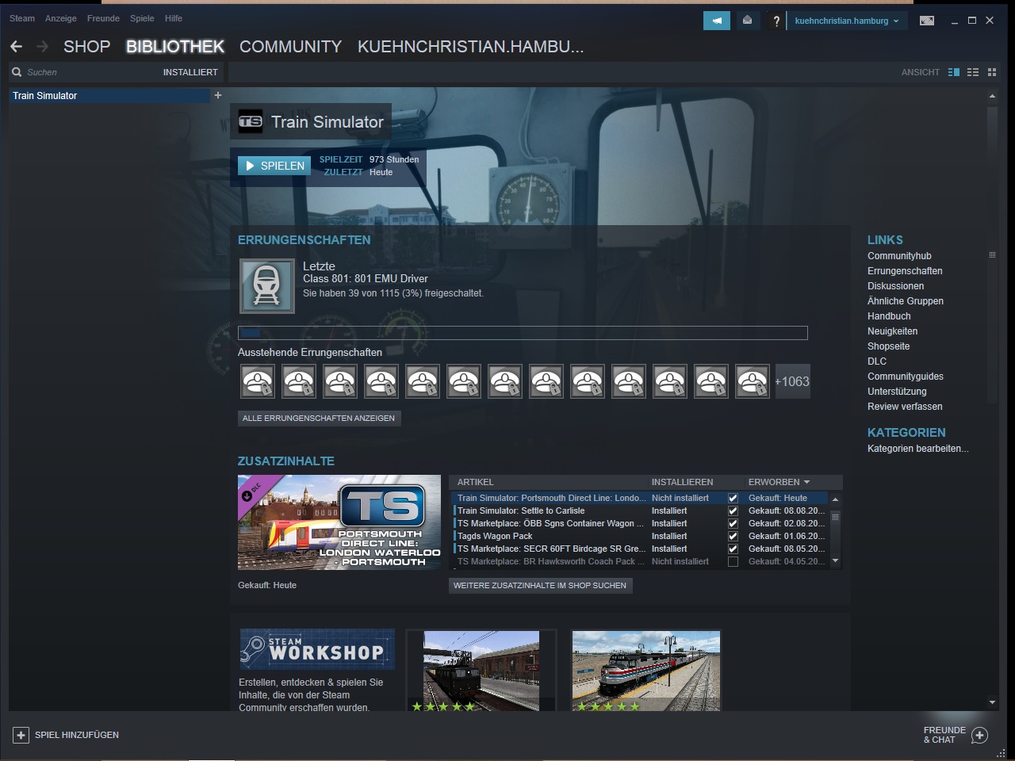Viewport: 1015px width, 761px height.
Task: Click the SPIEL HINZUFÜGEN button
Action: pyautogui.click(x=67, y=735)
